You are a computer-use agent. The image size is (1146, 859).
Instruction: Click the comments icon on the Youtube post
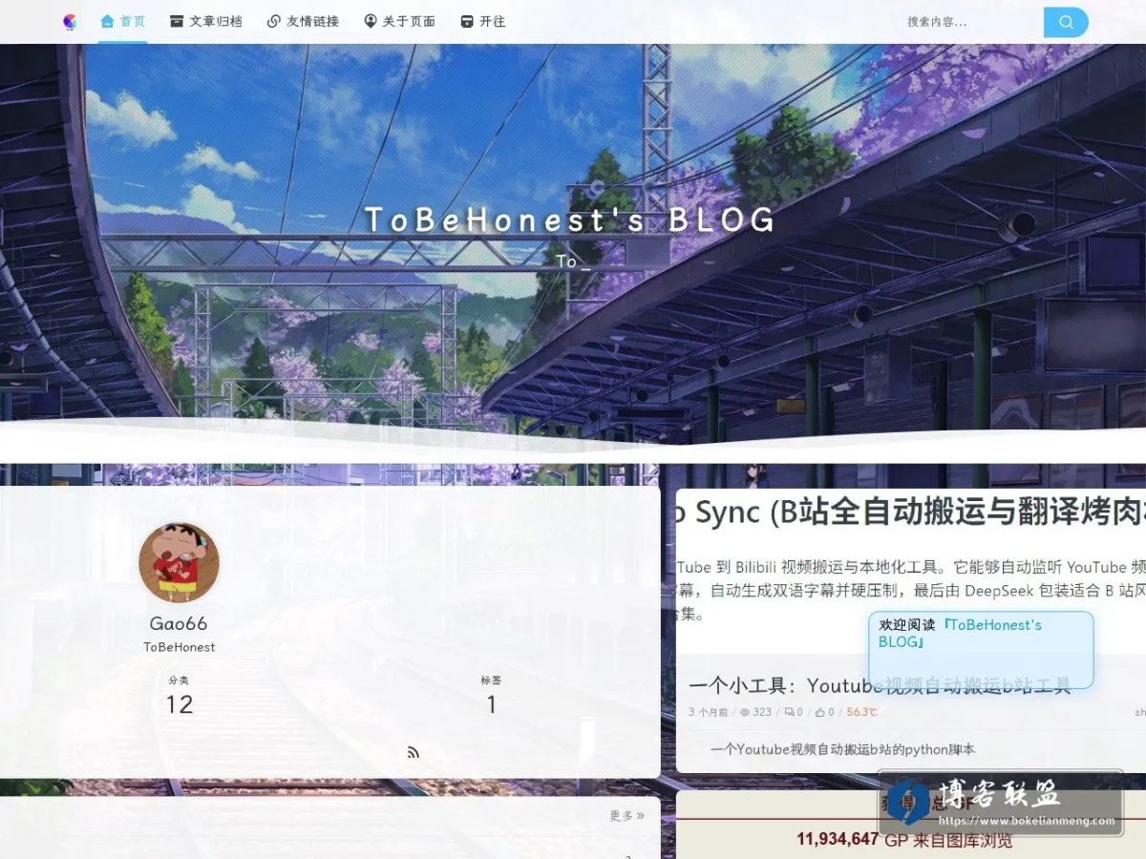789,712
